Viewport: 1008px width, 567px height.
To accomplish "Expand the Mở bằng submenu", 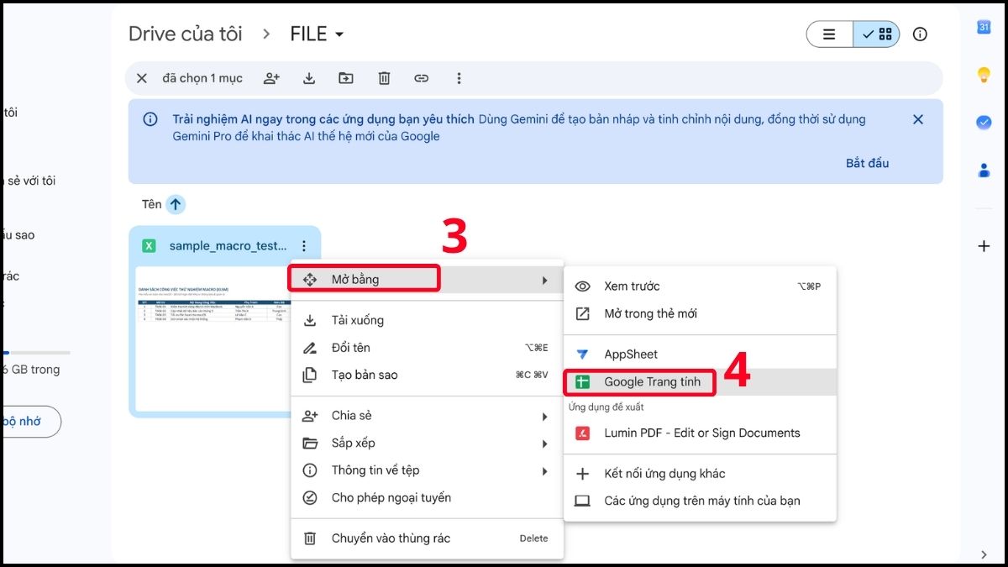I will pos(427,280).
